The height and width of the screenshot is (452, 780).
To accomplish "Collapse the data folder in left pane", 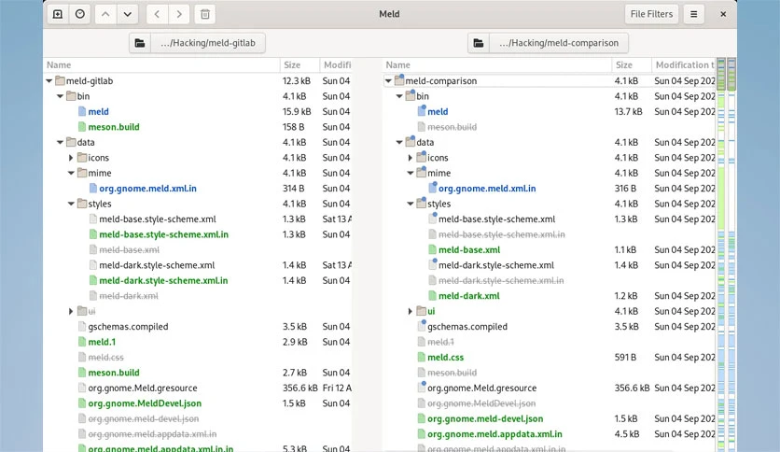I will [x=60, y=142].
